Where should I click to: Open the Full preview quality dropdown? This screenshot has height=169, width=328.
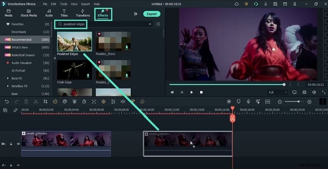tap(277, 92)
